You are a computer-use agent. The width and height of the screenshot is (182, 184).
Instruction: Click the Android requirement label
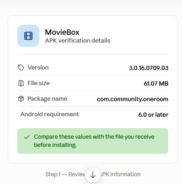50,114
